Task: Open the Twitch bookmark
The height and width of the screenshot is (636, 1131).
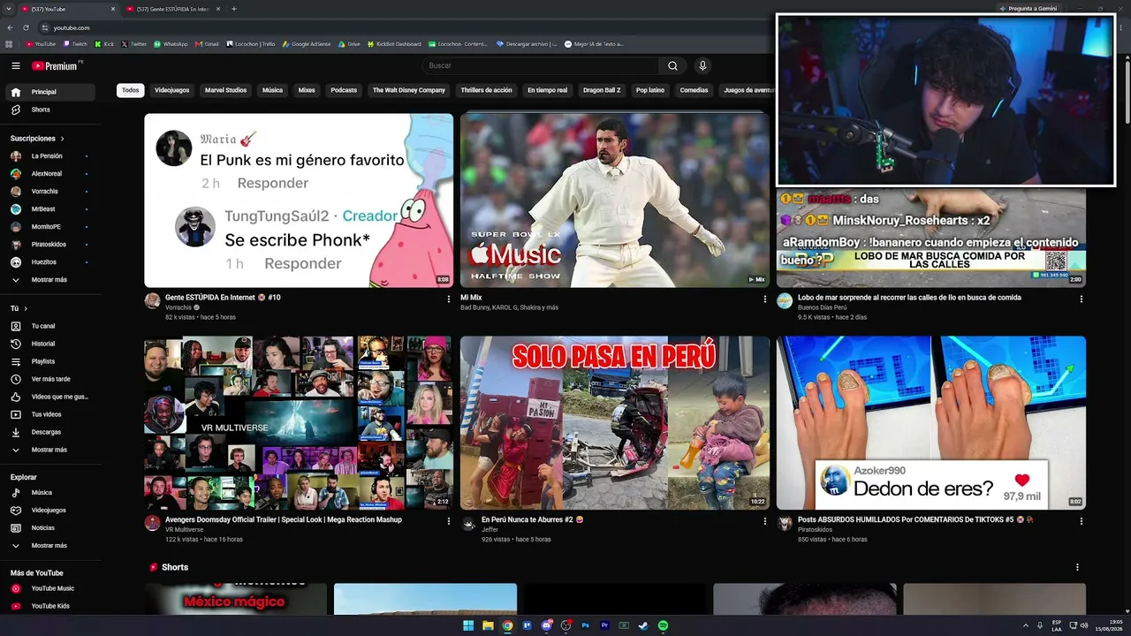Action: tap(75, 44)
